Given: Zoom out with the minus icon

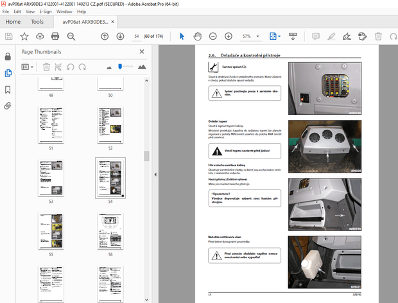Looking at the screenshot, I should click(x=212, y=37).
